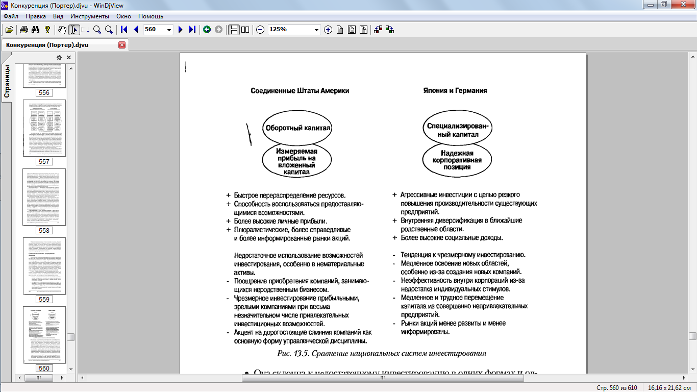Open the 125% zoom level dropdown

(x=316, y=30)
